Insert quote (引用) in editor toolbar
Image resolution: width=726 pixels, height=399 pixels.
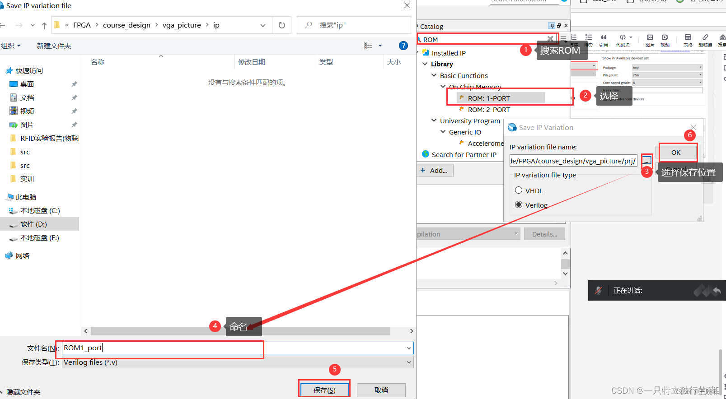[x=604, y=41]
